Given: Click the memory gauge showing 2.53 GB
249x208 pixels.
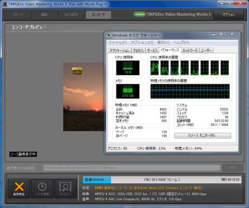Looking at the screenshot, I should 128,91.
